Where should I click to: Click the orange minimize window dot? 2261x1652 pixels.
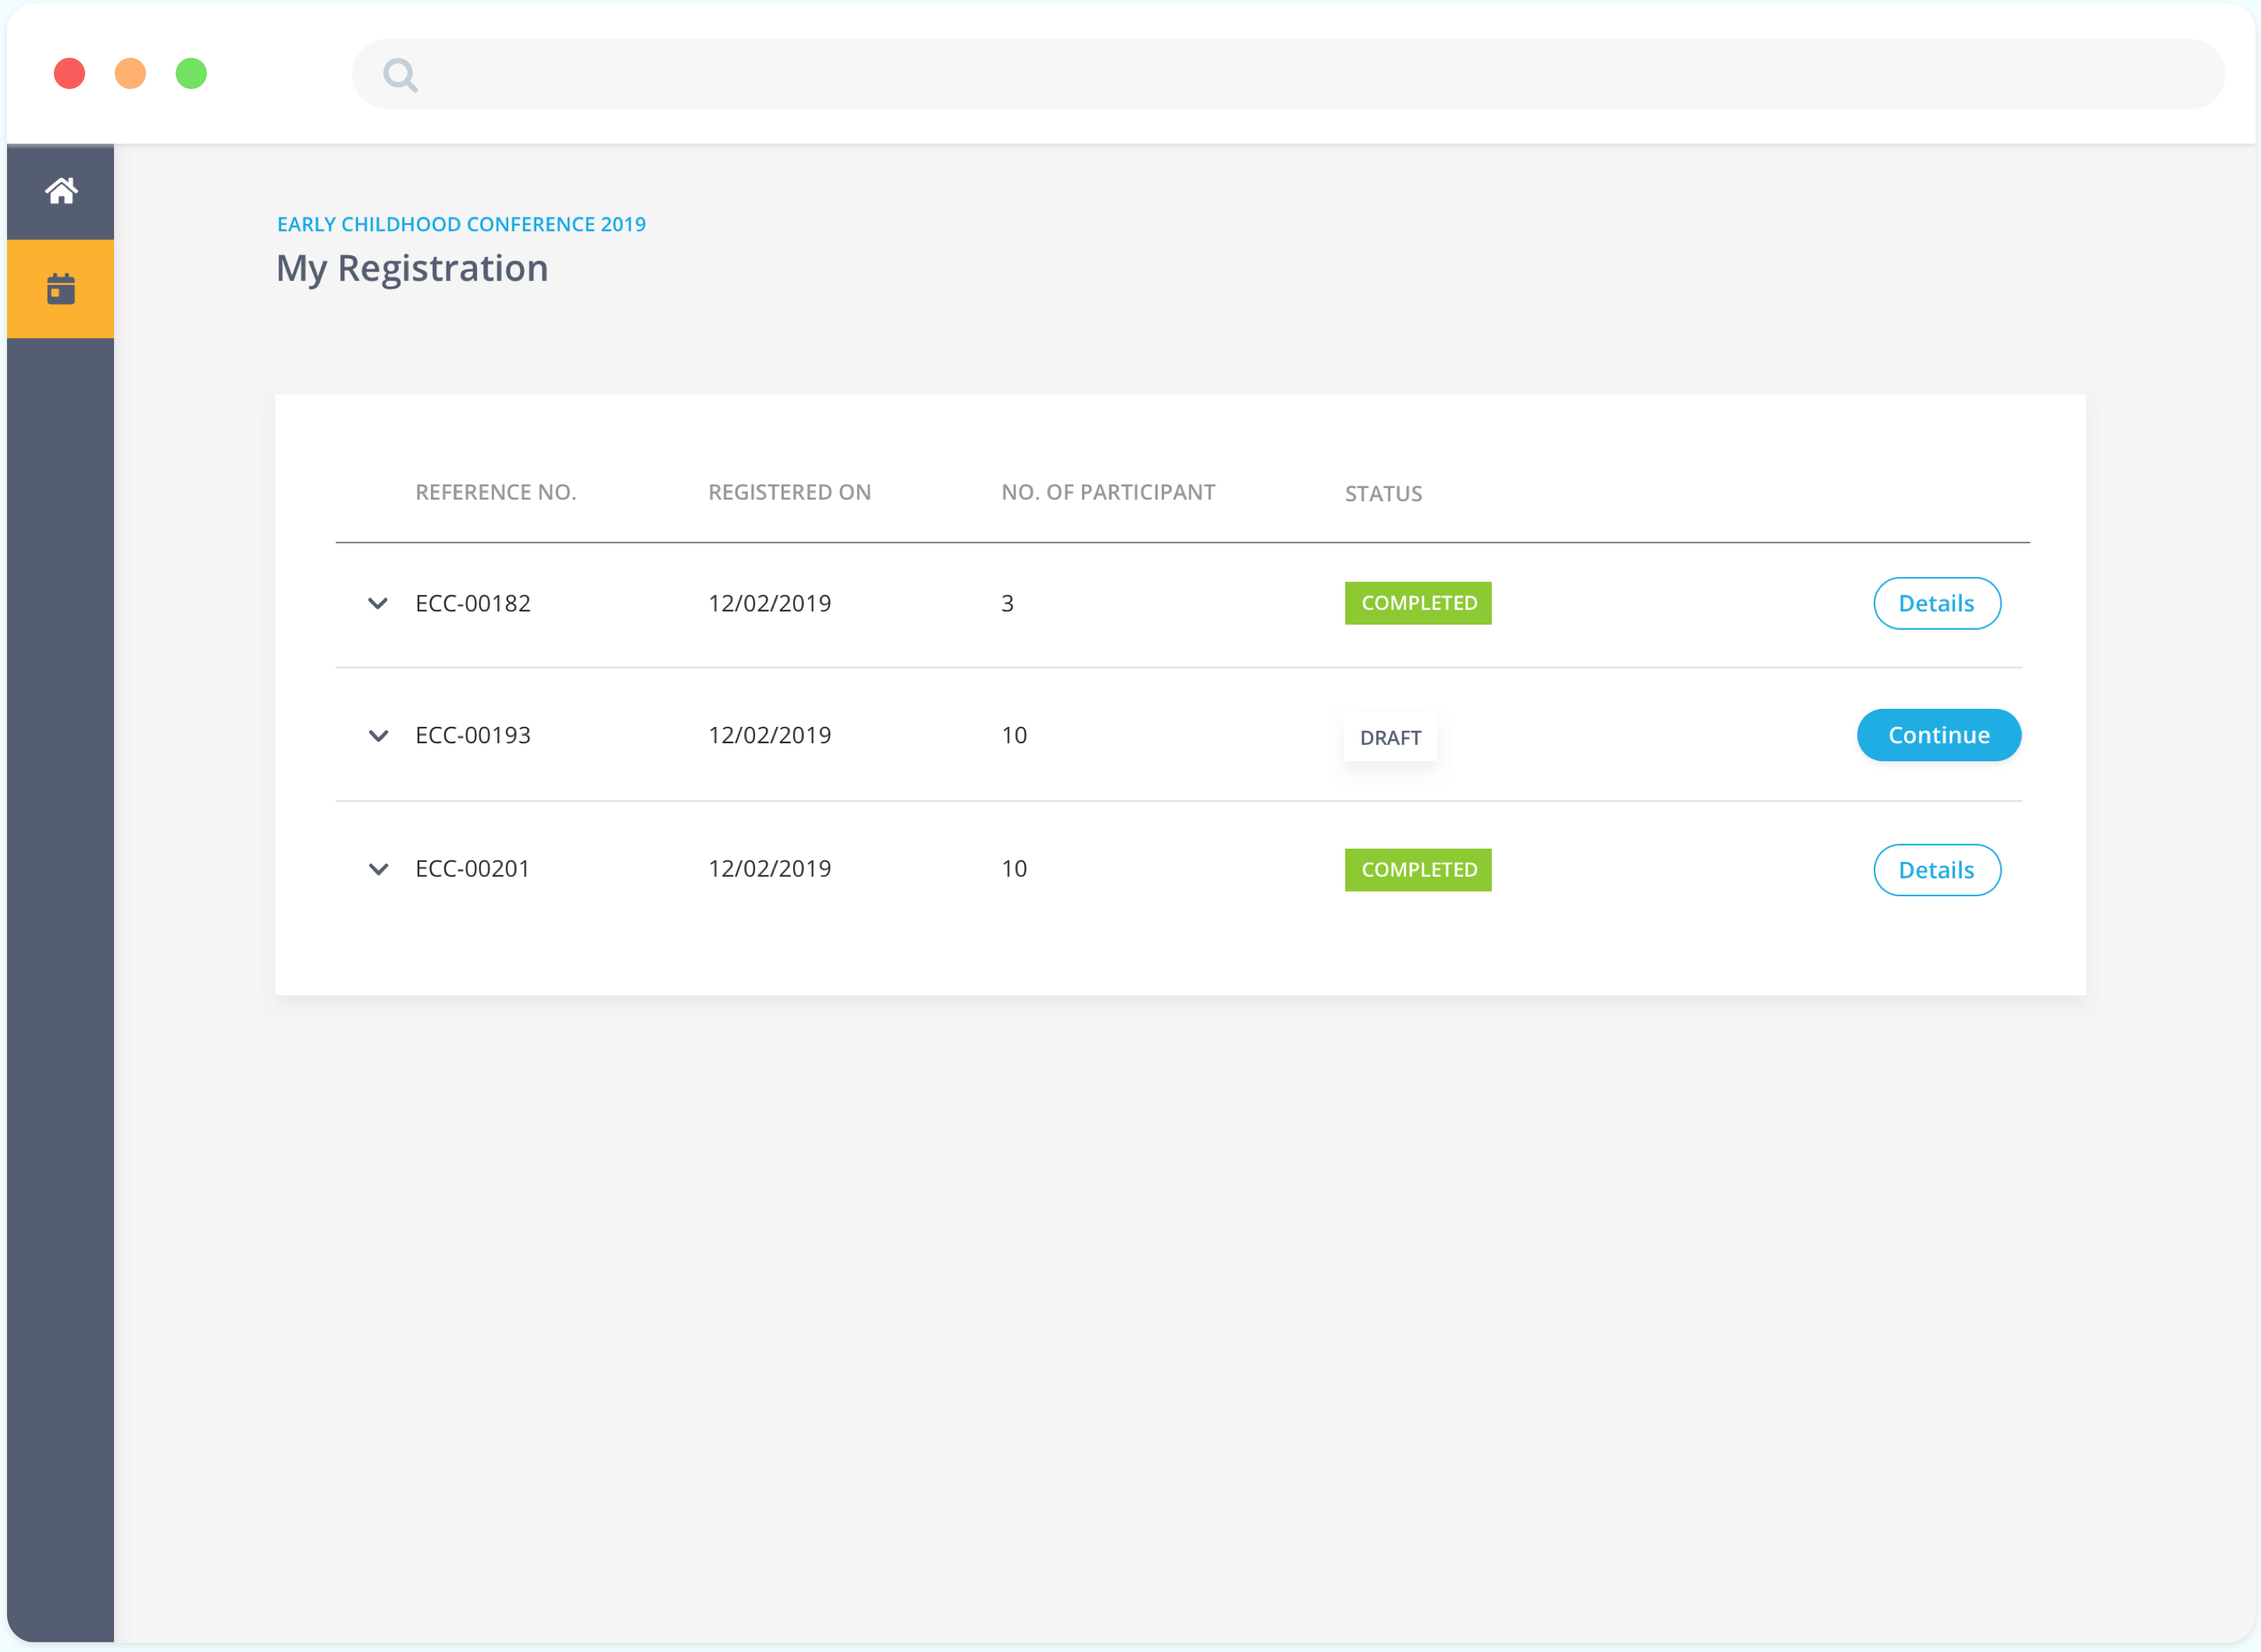click(x=130, y=74)
